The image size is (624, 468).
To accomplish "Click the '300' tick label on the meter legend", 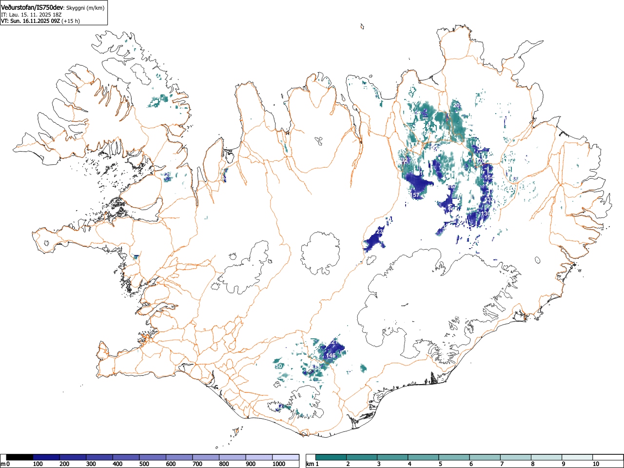I will [x=91, y=464].
